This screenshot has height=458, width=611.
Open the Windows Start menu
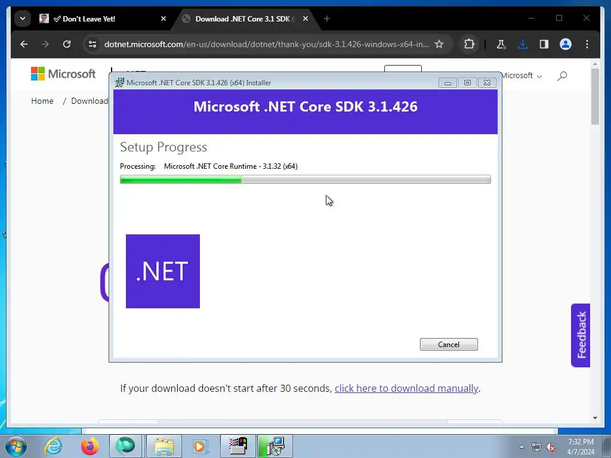(x=16, y=446)
